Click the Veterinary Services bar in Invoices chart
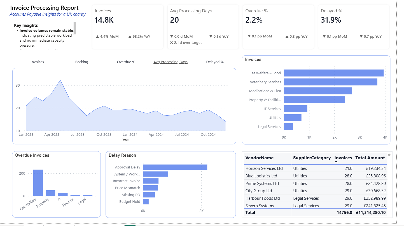 [330, 82]
